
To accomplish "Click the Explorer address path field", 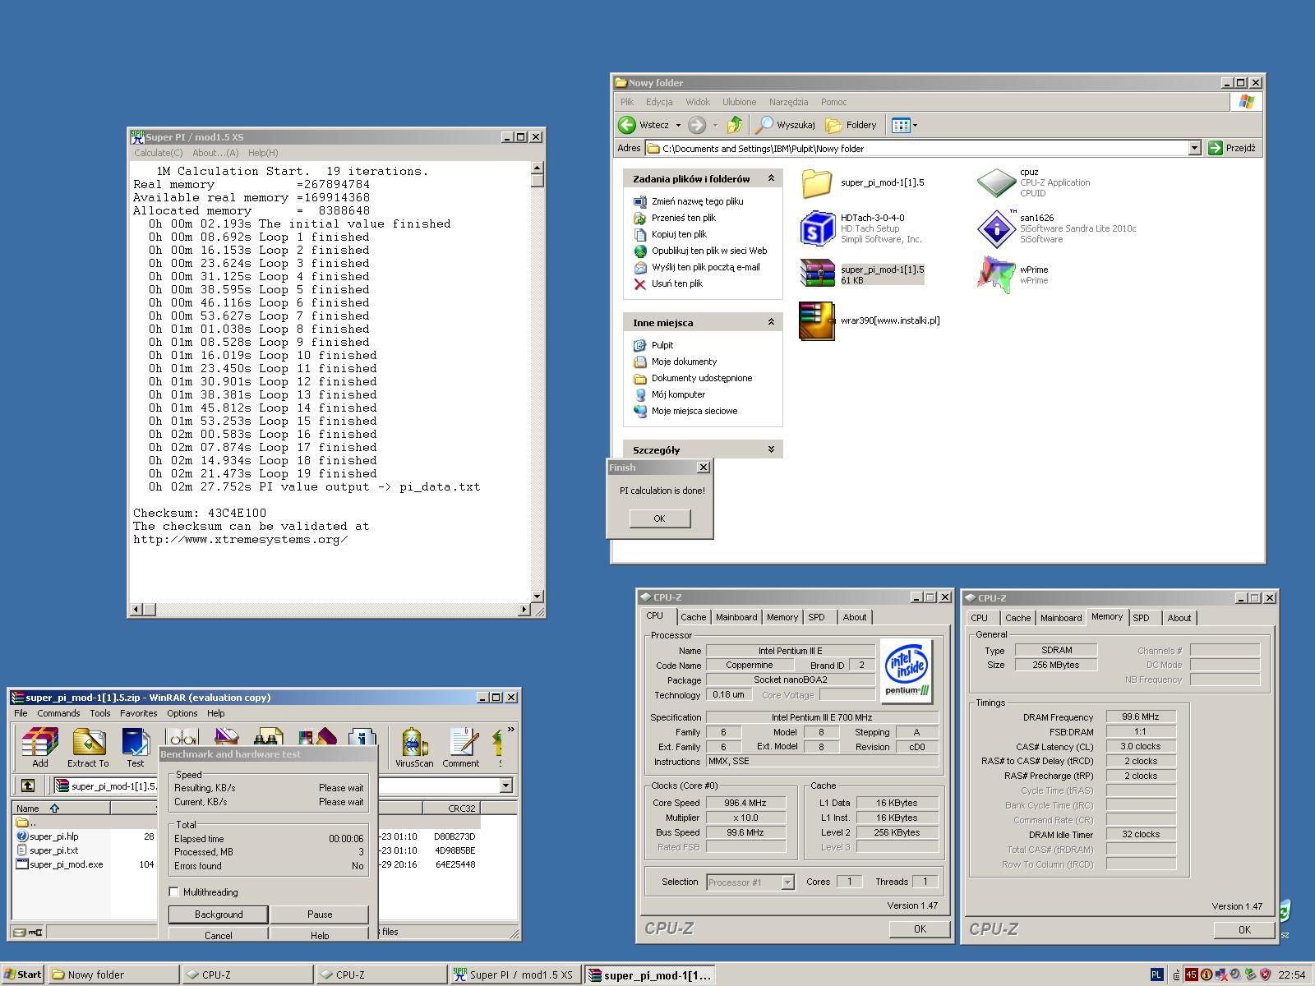I will click(916, 148).
